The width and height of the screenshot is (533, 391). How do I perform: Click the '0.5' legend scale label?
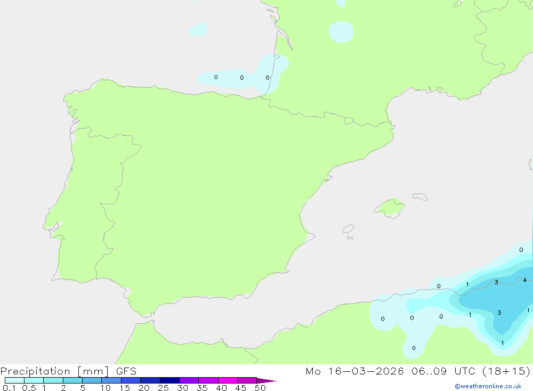[29, 388]
